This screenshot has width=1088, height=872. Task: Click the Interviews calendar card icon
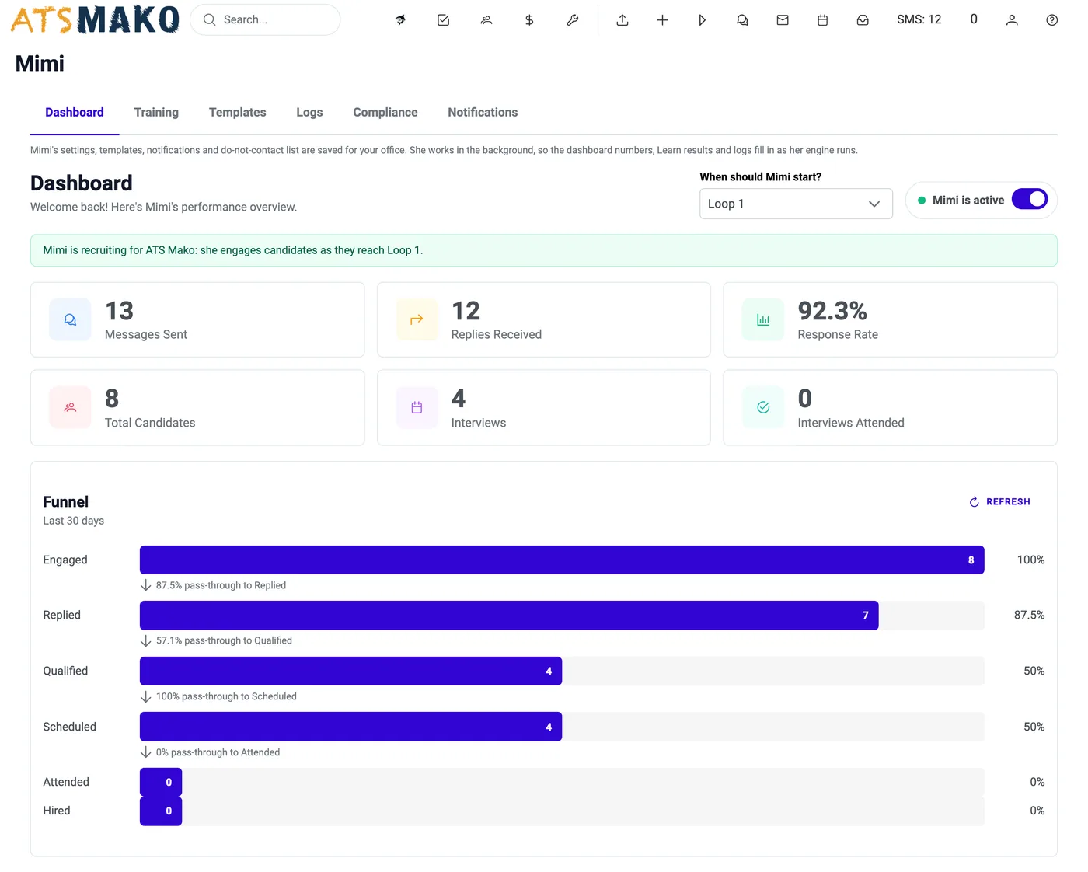tap(417, 407)
